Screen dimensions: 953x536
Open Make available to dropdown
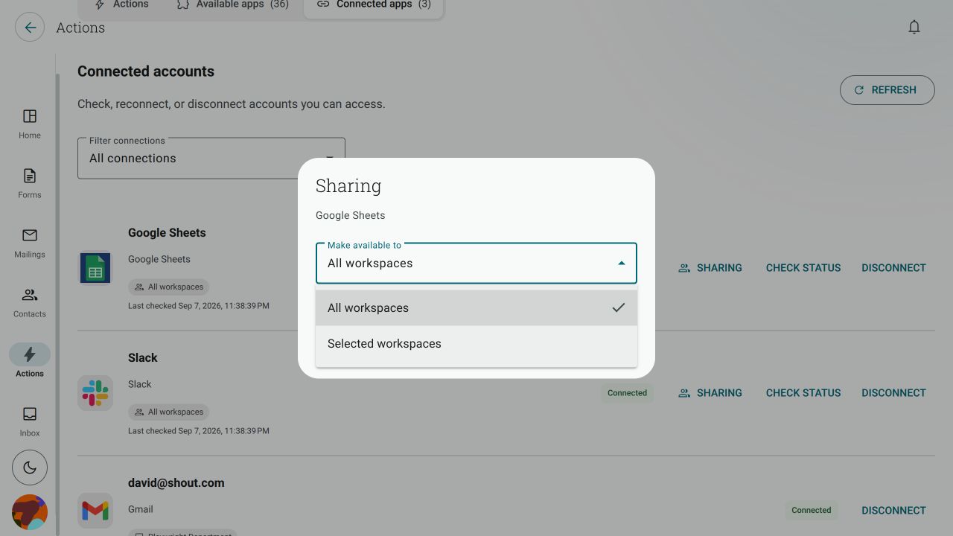click(x=476, y=263)
